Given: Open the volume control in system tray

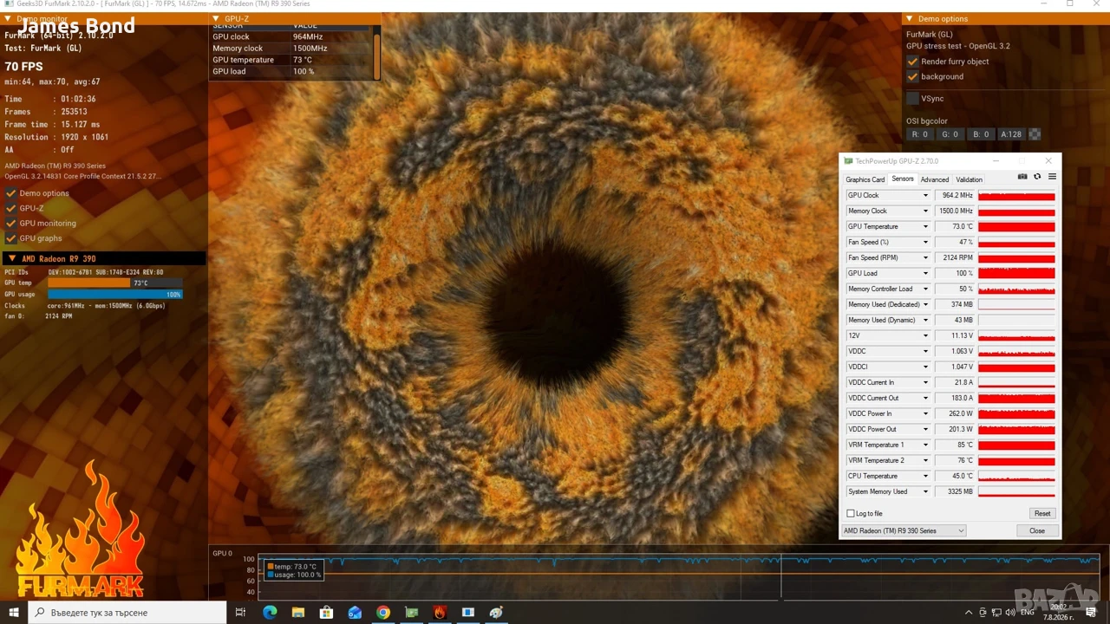Looking at the screenshot, I should pos(1009,613).
